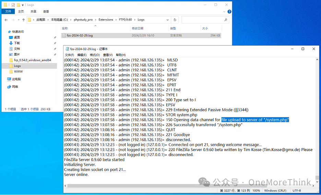
Task: Sort files by the 大小 column header
Action: click(211, 28)
